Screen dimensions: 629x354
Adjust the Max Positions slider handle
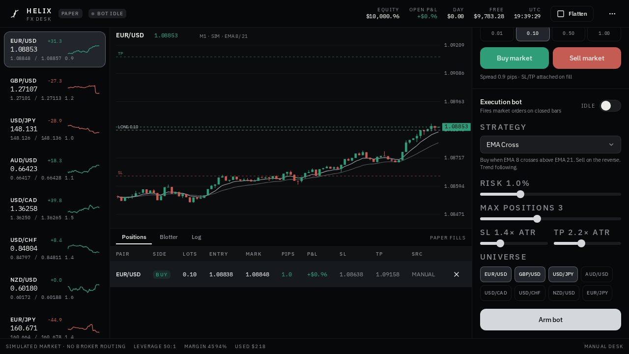pos(537,219)
